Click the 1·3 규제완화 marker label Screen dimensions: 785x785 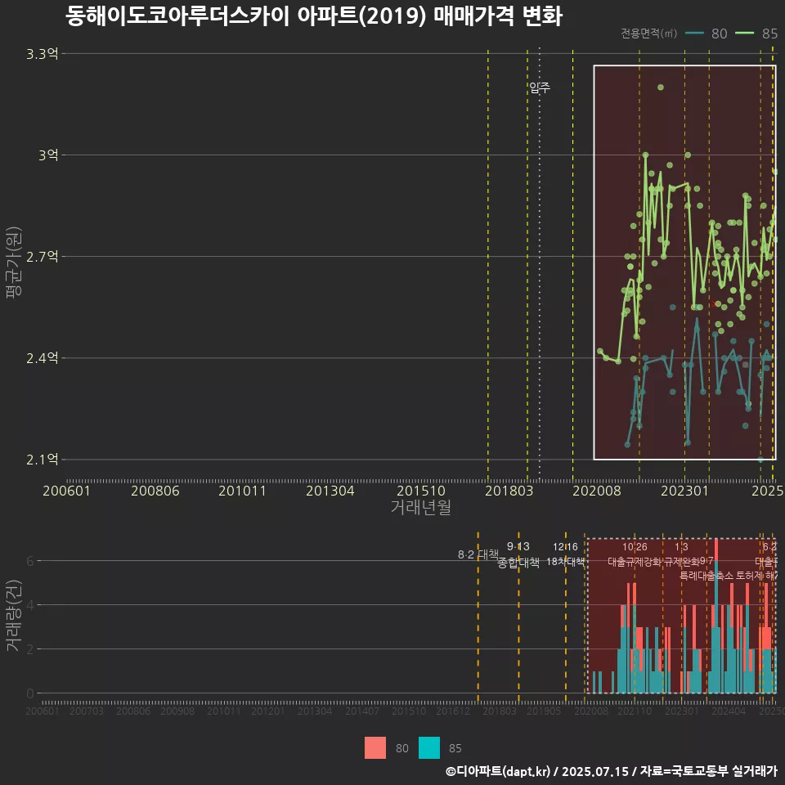[x=681, y=554]
